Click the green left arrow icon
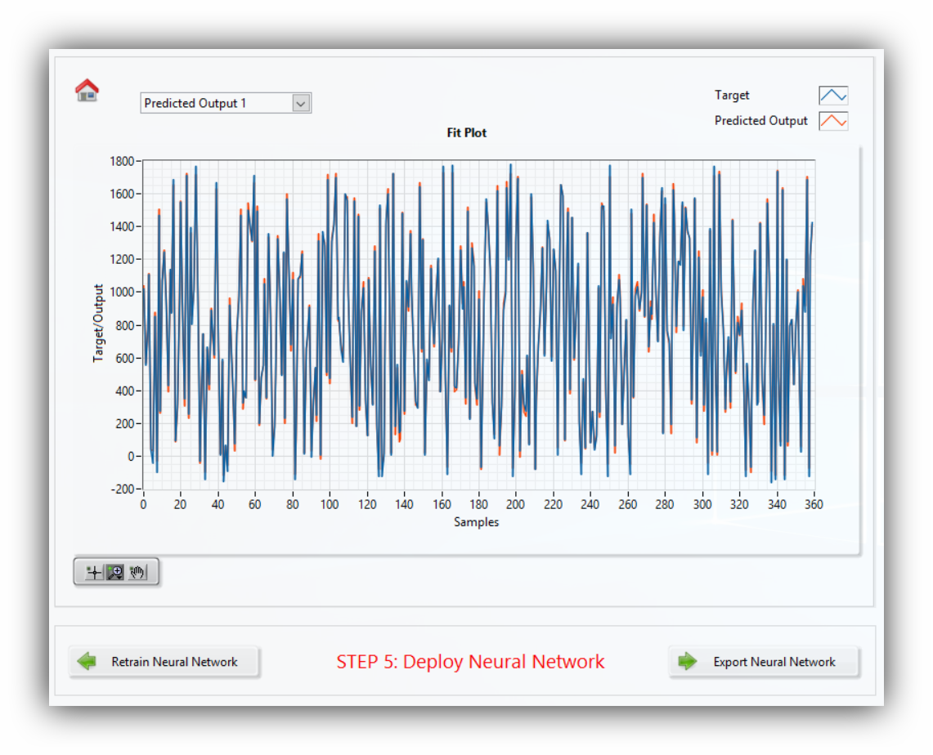Screen dimensions: 933x755 tap(87, 662)
